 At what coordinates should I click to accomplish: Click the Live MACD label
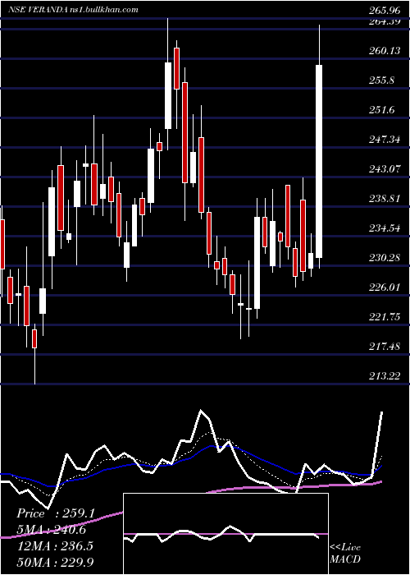345,553
